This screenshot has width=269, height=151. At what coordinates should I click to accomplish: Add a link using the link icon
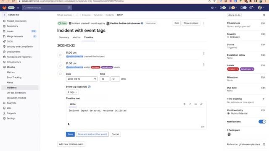(201, 104)
